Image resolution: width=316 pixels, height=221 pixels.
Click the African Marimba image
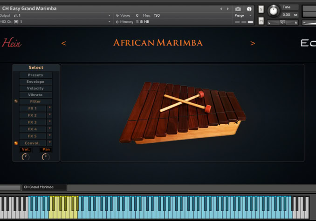pos(182,112)
